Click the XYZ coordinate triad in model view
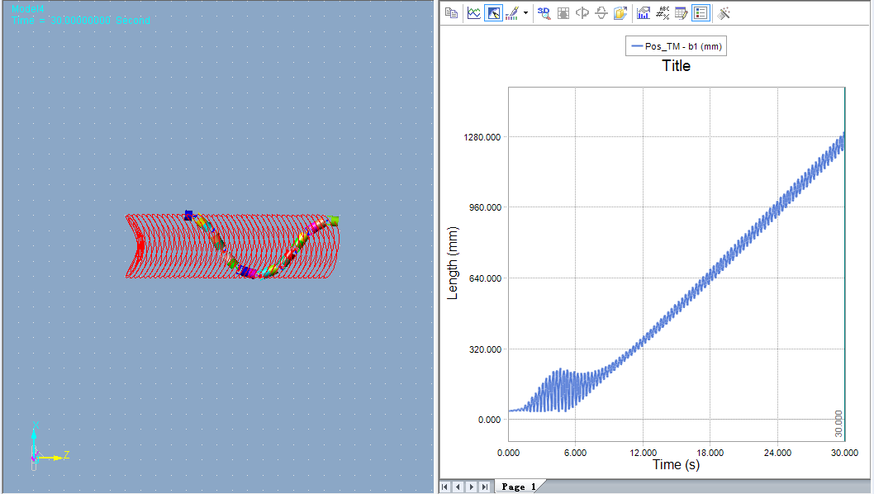 click(49, 447)
